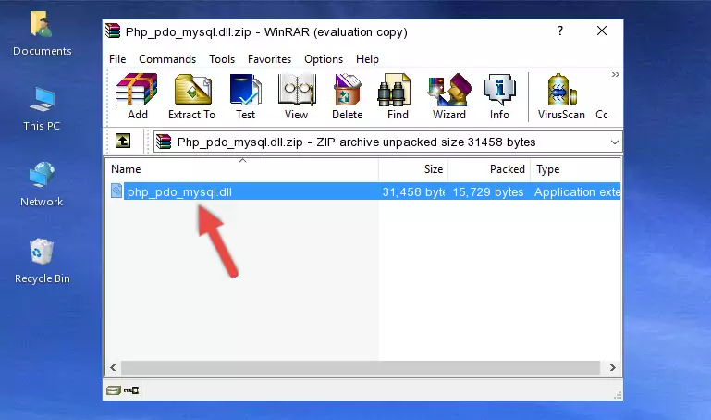
Task: Sort by the Packed column header
Action: pos(489,169)
